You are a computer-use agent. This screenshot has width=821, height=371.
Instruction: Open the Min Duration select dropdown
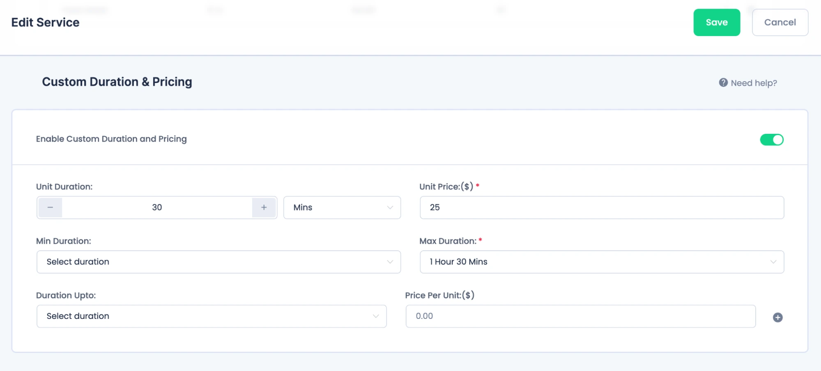218,262
